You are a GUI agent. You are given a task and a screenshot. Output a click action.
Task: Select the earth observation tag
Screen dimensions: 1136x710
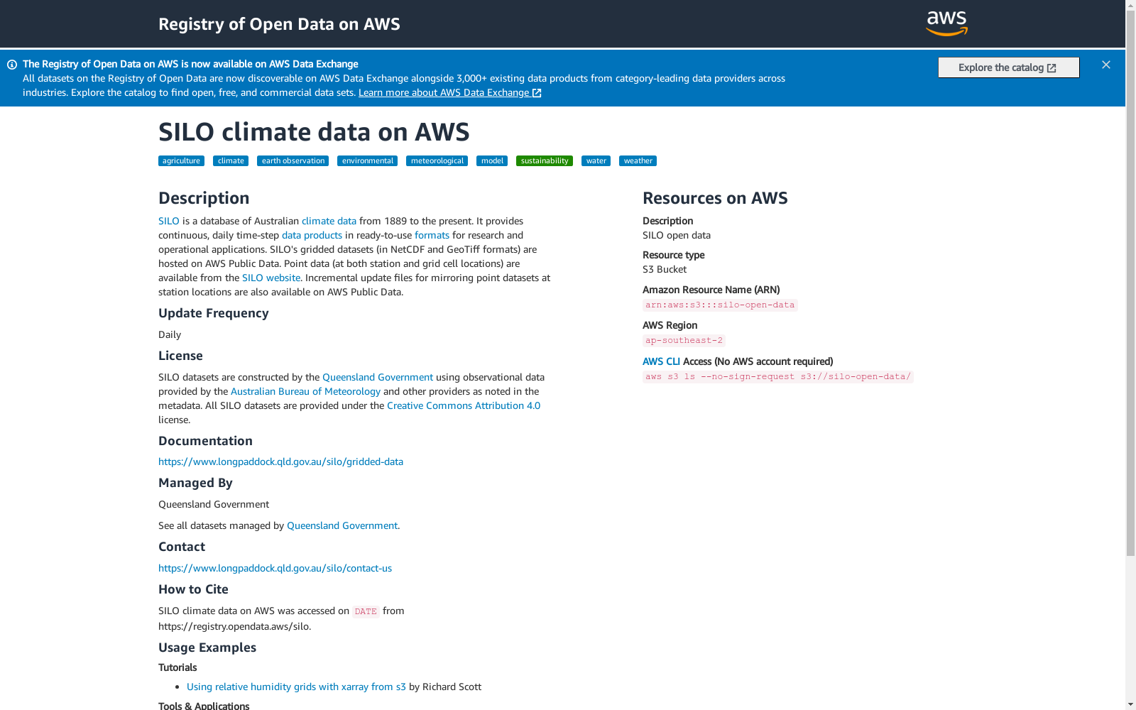coord(293,161)
